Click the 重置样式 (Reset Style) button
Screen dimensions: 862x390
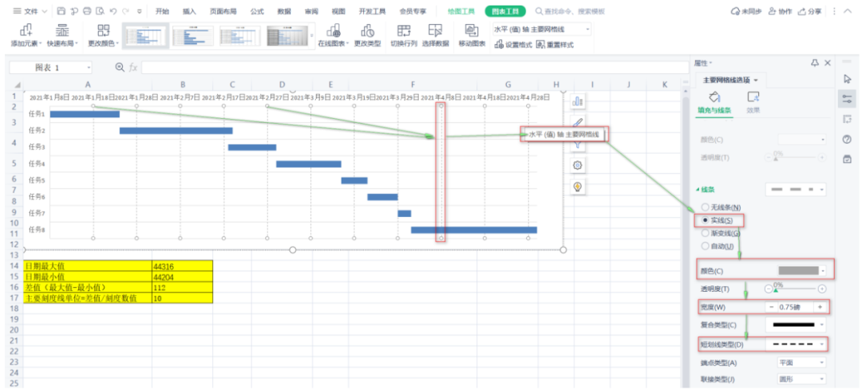point(555,45)
